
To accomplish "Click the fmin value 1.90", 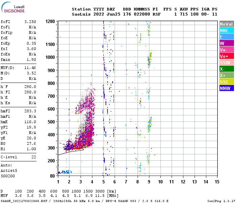I will coord(31,60).
